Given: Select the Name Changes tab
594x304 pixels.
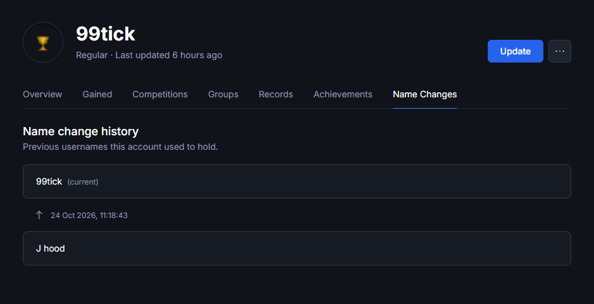Looking at the screenshot, I should tap(424, 94).
